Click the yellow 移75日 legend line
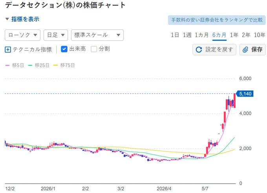The height and width of the screenshot is (193, 267). click(x=56, y=65)
